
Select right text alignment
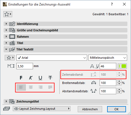(41, 87)
